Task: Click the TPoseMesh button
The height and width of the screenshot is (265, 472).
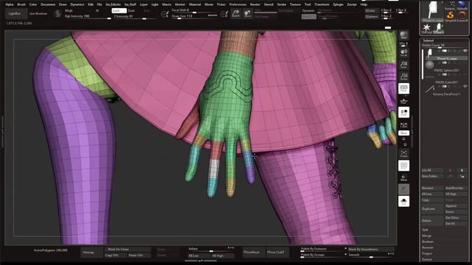Action: pyautogui.click(x=254, y=252)
